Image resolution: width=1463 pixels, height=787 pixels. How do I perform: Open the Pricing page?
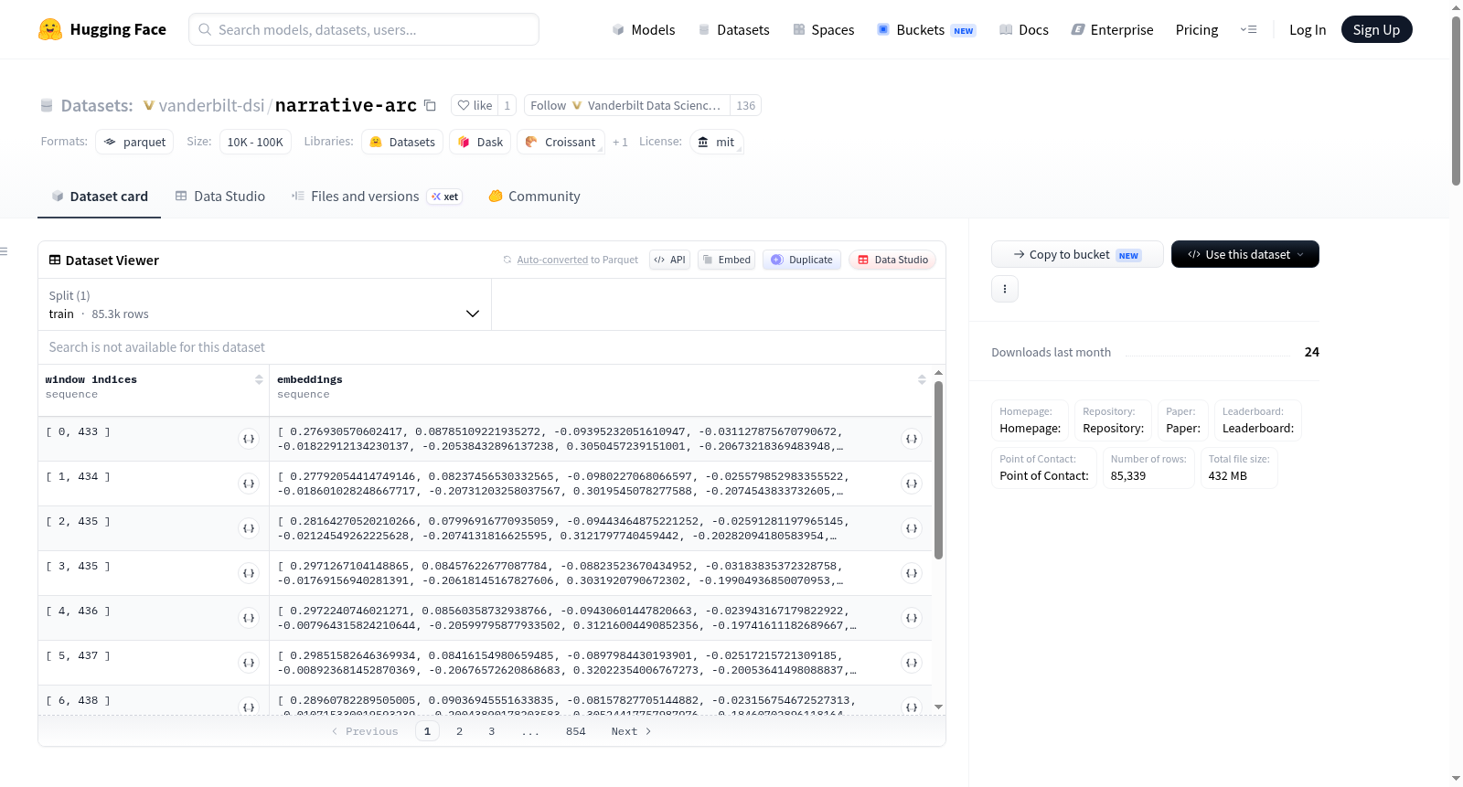tap(1197, 29)
